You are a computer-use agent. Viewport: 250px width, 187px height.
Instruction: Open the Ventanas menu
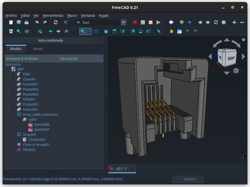(88, 16)
